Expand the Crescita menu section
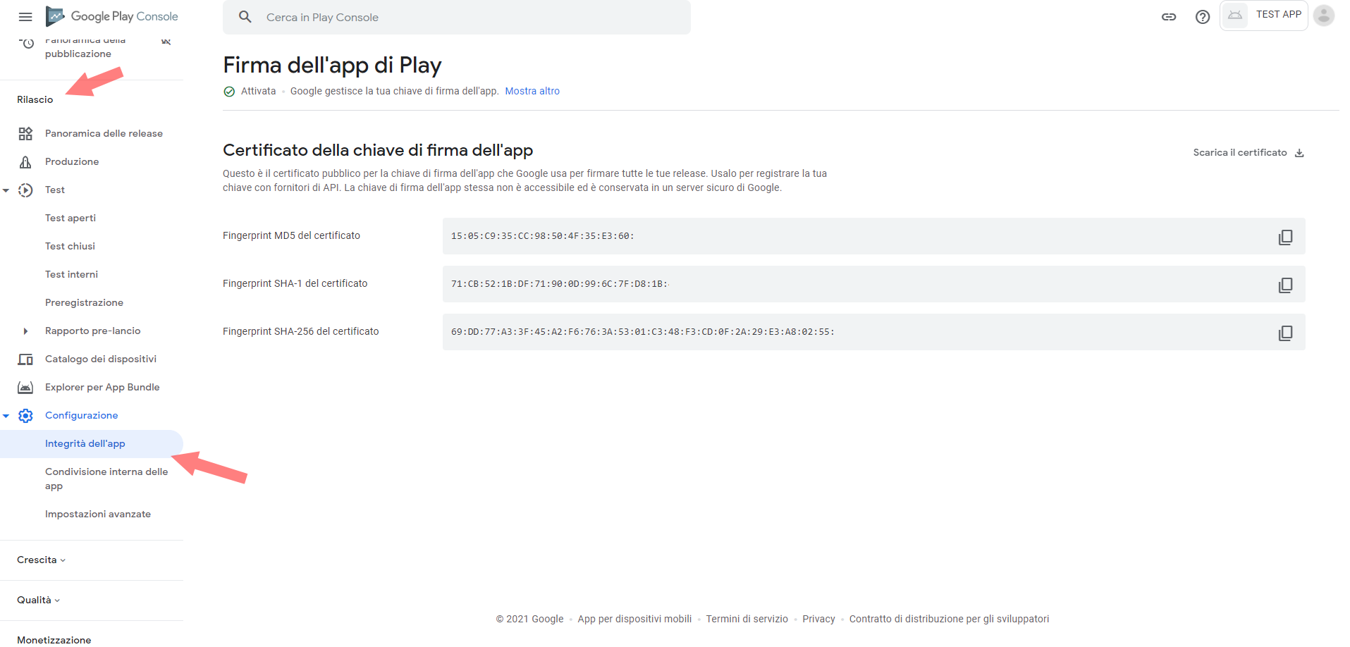 pyautogui.click(x=40, y=560)
